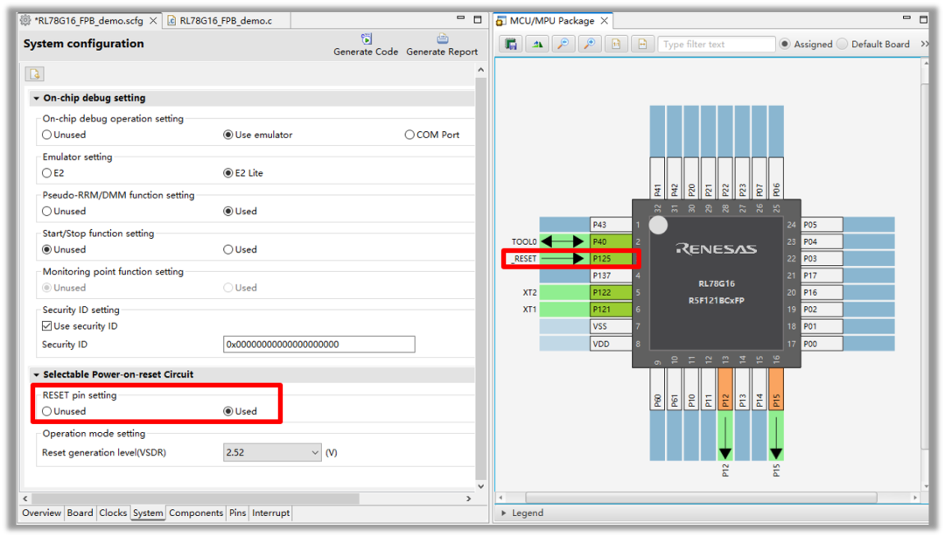This screenshot has height=537, width=945.
Task: Select pin P137 on the package
Action: (x=611, y=275)
